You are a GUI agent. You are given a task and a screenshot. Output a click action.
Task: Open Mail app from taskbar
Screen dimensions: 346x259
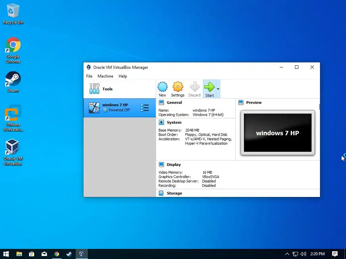tap(44, 254)
